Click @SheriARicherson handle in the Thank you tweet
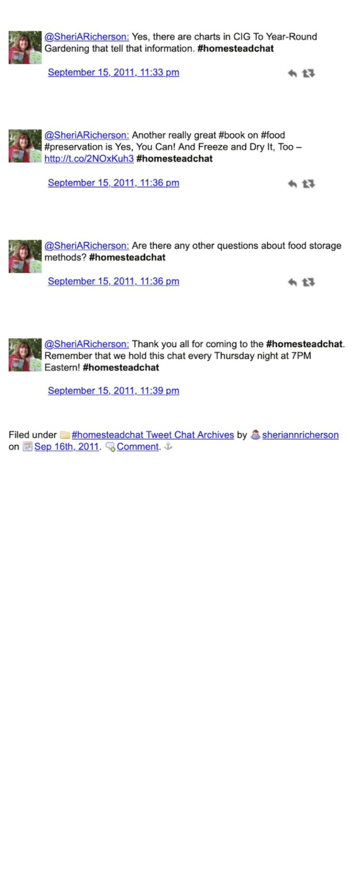Screen dimensions: 356x892 pos(87,344)
